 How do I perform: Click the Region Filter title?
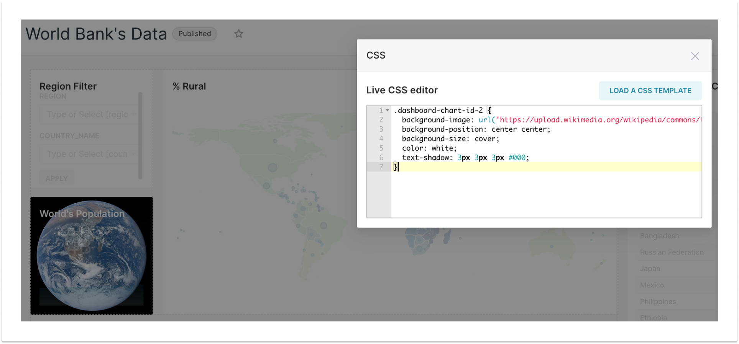click(x=68, y=86)
